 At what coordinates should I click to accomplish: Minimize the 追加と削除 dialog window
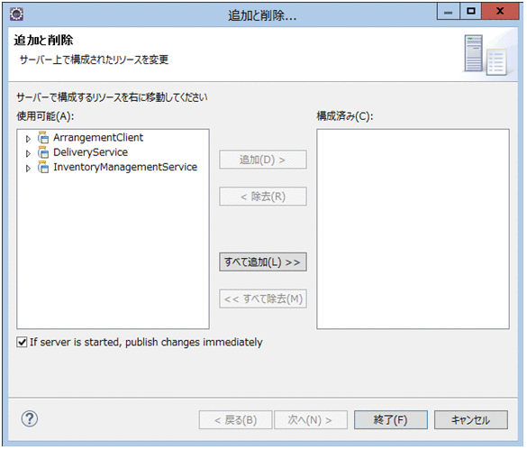pos(448,12)
